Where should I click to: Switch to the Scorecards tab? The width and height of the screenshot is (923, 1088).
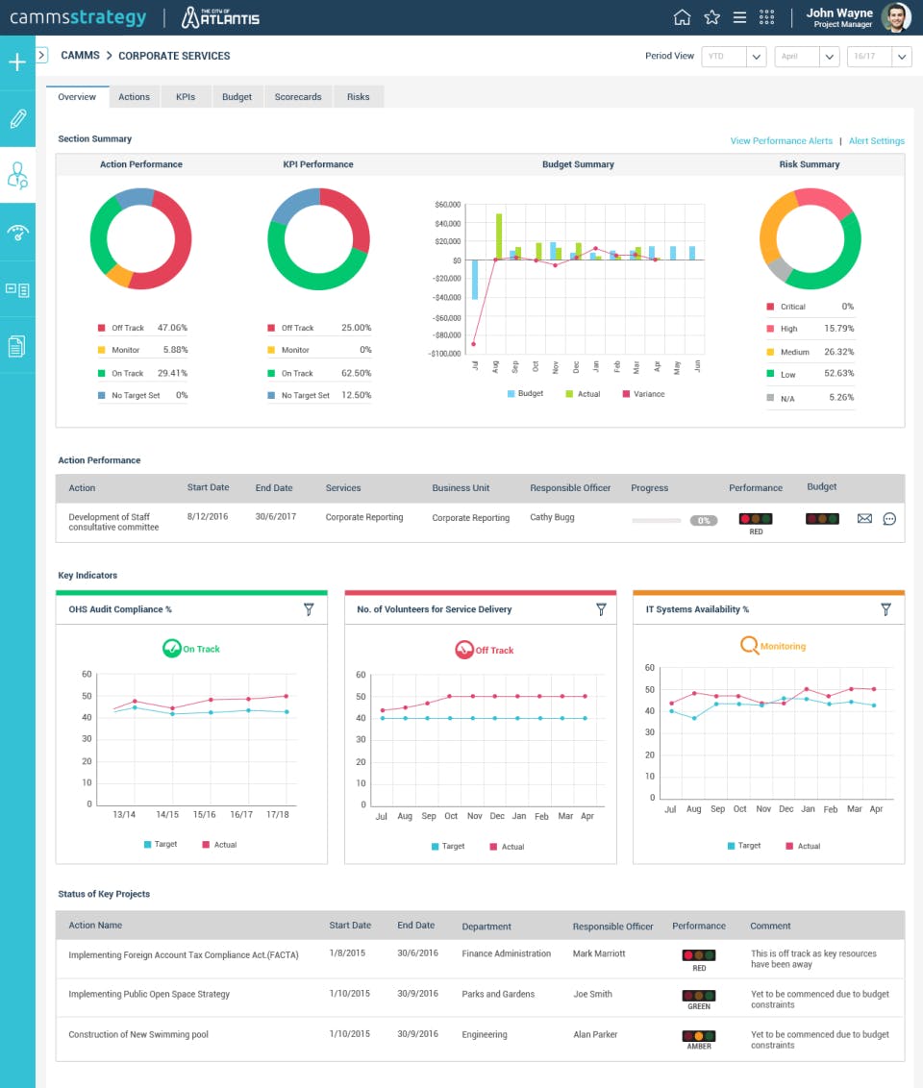pos(298,97)
